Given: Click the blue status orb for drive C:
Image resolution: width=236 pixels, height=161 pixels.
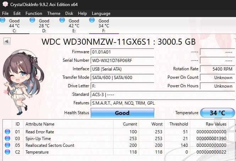Looking at the screenshot, I should coord(2,20).
